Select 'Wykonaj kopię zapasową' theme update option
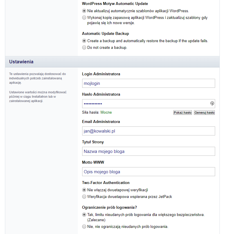The image size is (225, 234). tap(84, 18)
